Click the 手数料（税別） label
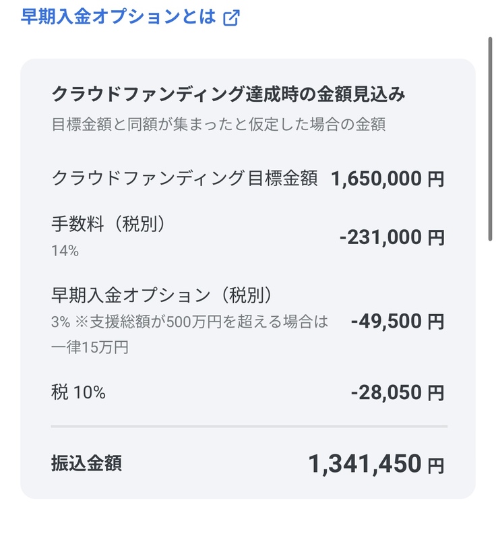Screen dimensions: 496x538 tap(108, 225)
